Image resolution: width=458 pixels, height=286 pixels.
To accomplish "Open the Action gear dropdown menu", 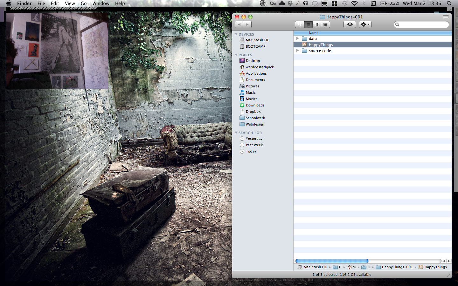I will (x=365, y=24).
